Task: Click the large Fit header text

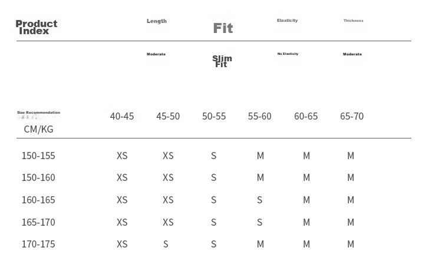Action: (x=223, y=28)
